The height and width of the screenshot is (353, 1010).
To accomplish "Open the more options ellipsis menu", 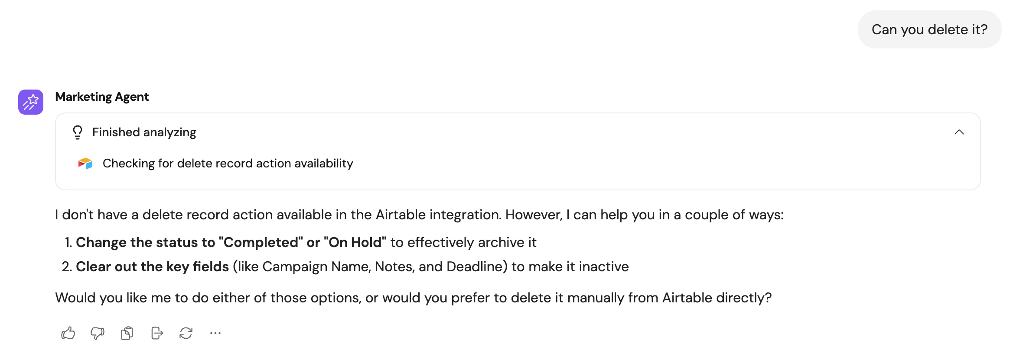I will tap(215, 333).
